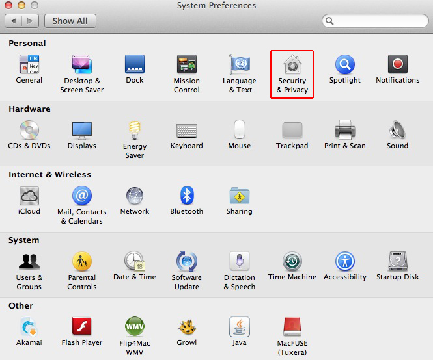Click the magnifying glass in the search field
433x360 pixels.
(329, 21)
